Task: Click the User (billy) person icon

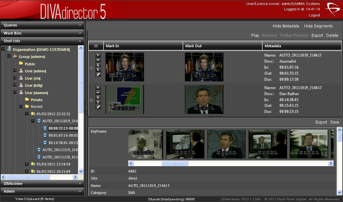Action: [x=21, y=85]
